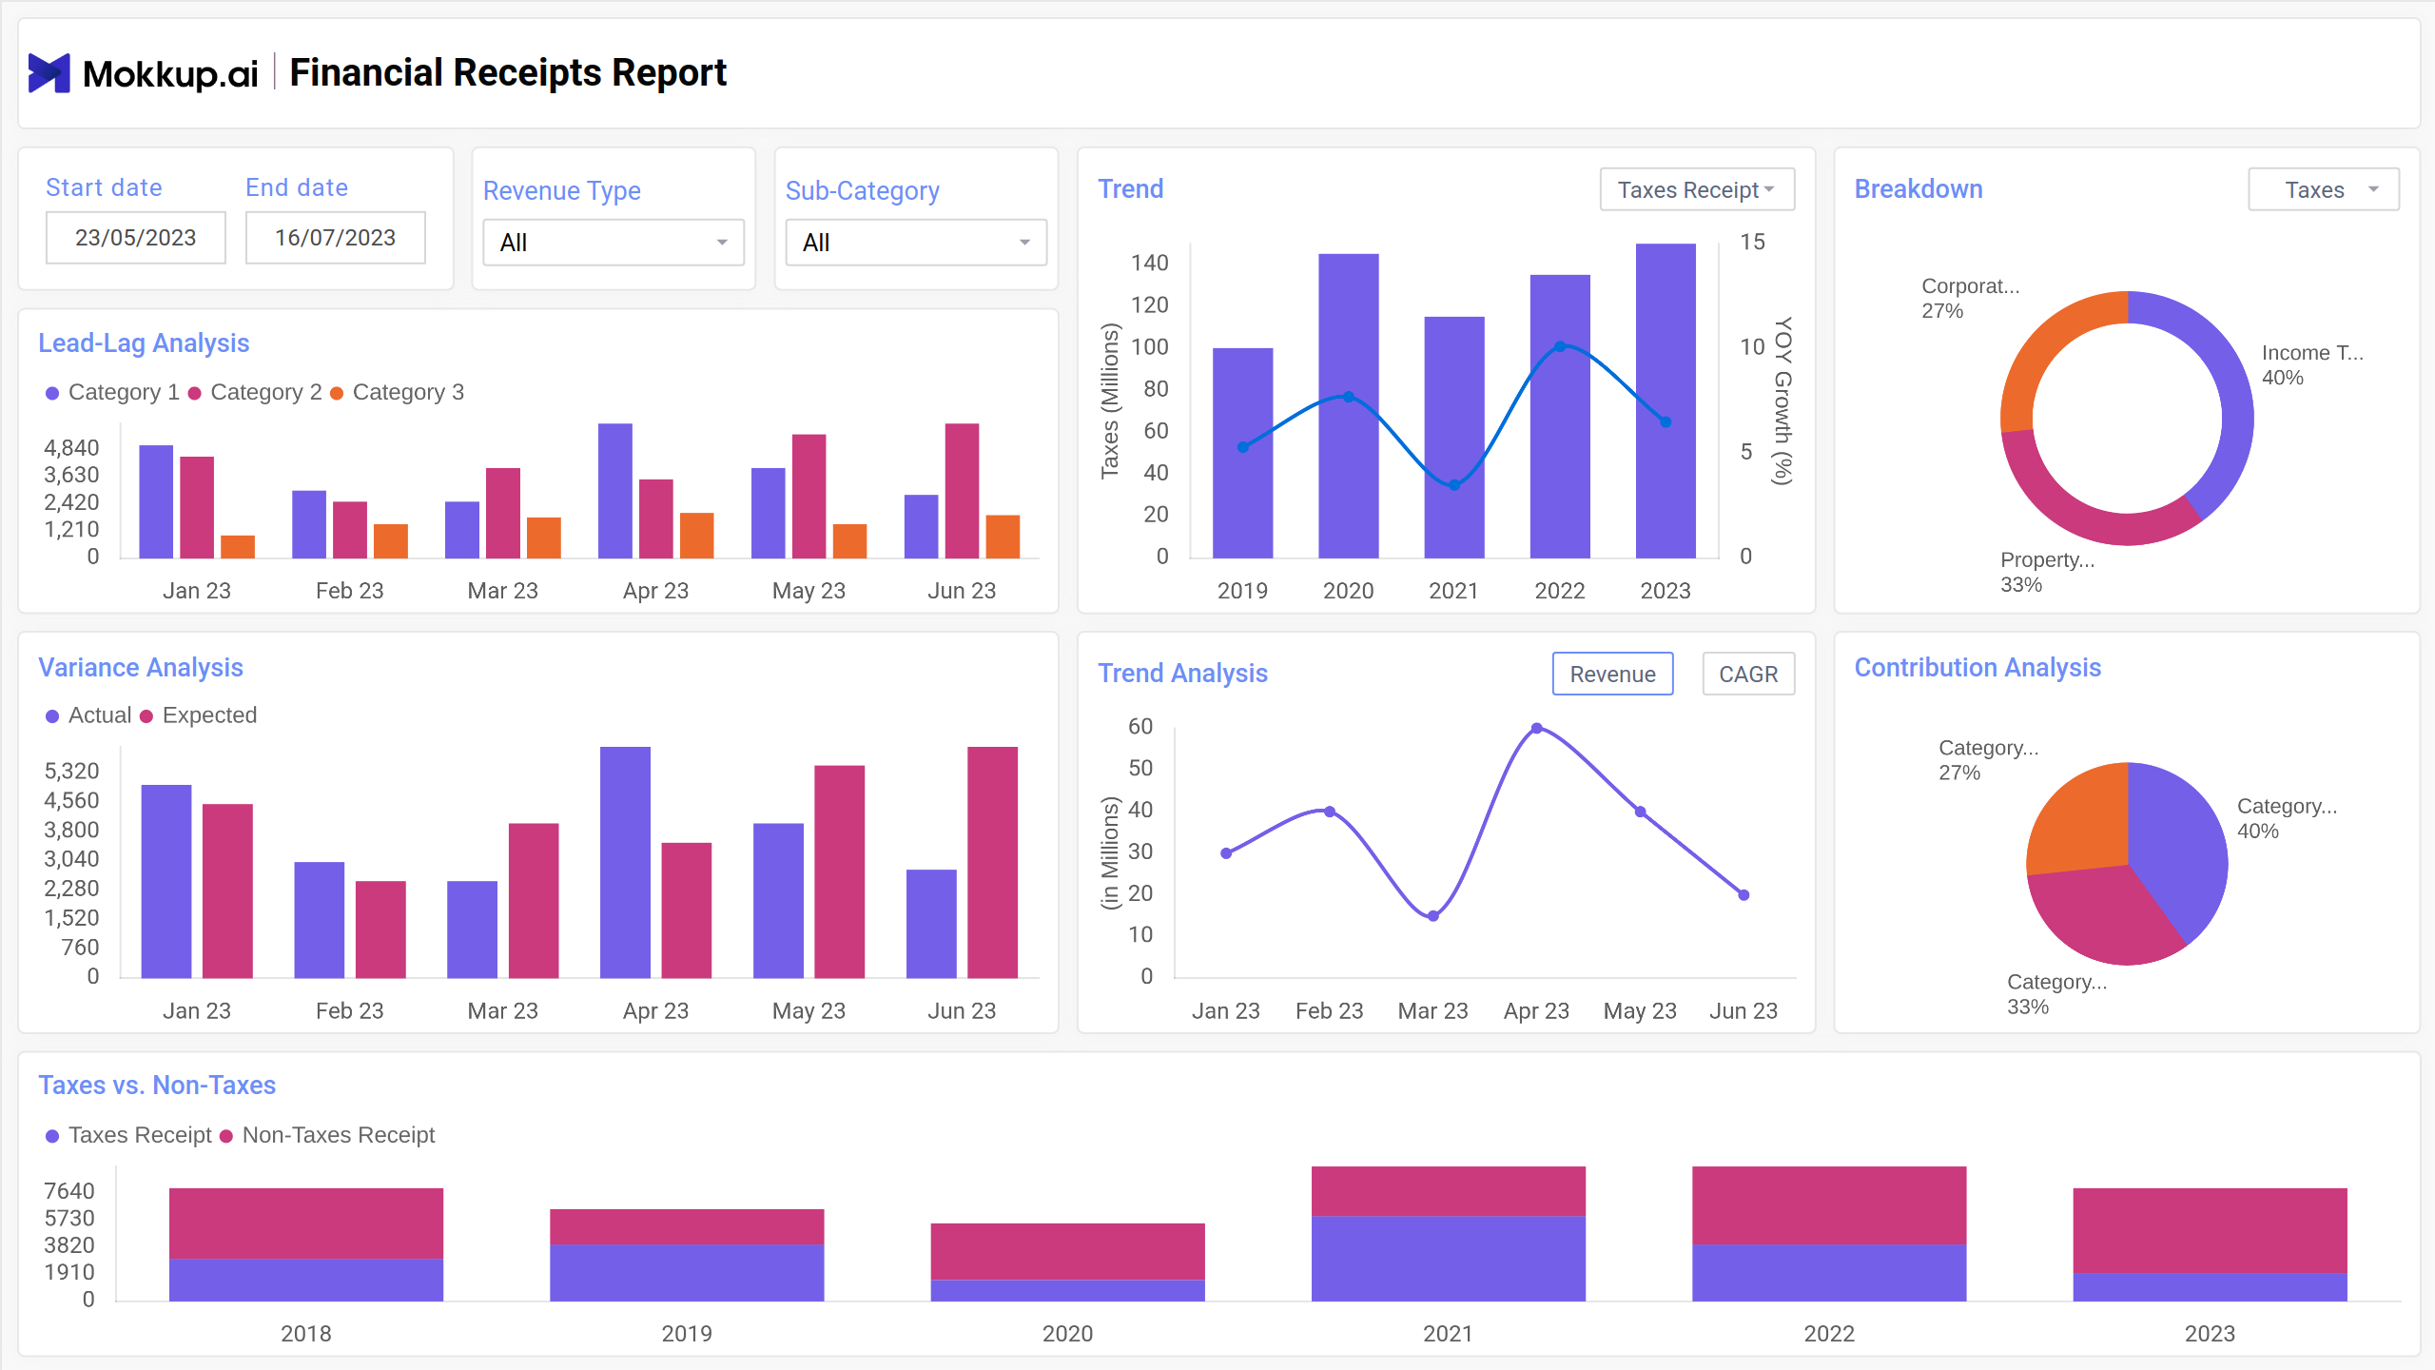Click the 2023 bar in Trend chart
This screenshot has width=2435, height=1370.
(x=1666, y=401)
